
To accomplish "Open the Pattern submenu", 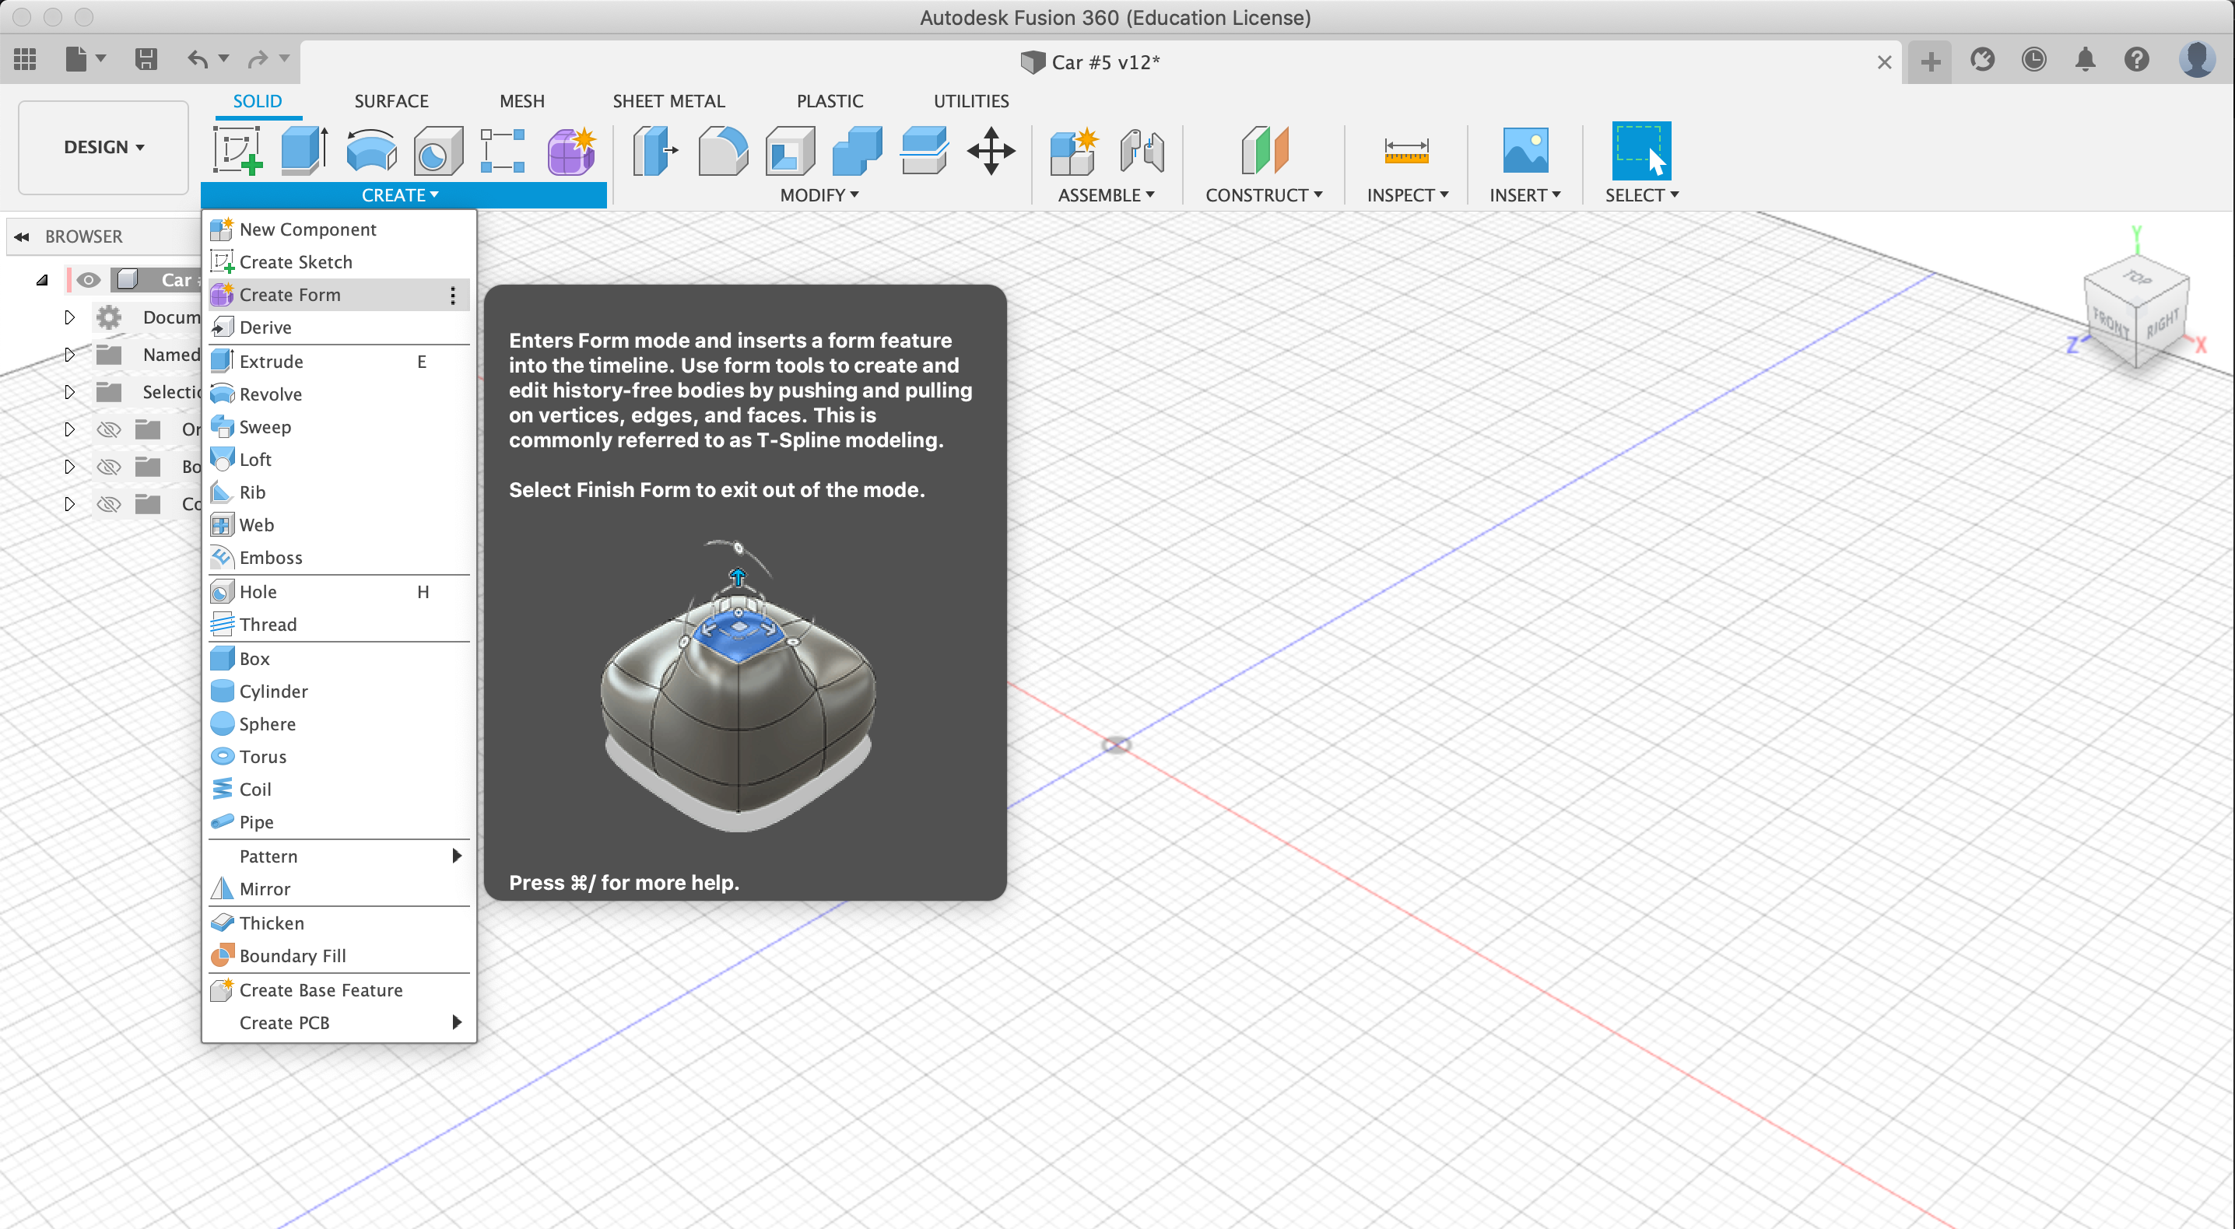I will tap(339, 856).
